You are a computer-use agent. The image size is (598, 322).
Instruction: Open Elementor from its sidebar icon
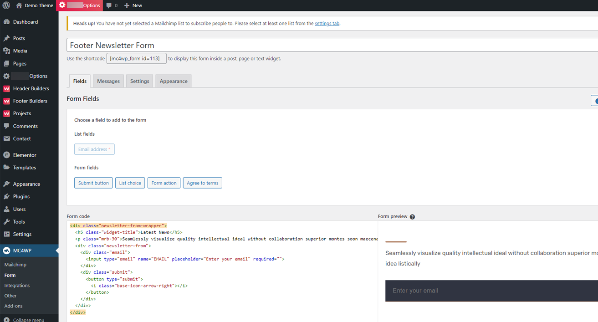(7, 155)
